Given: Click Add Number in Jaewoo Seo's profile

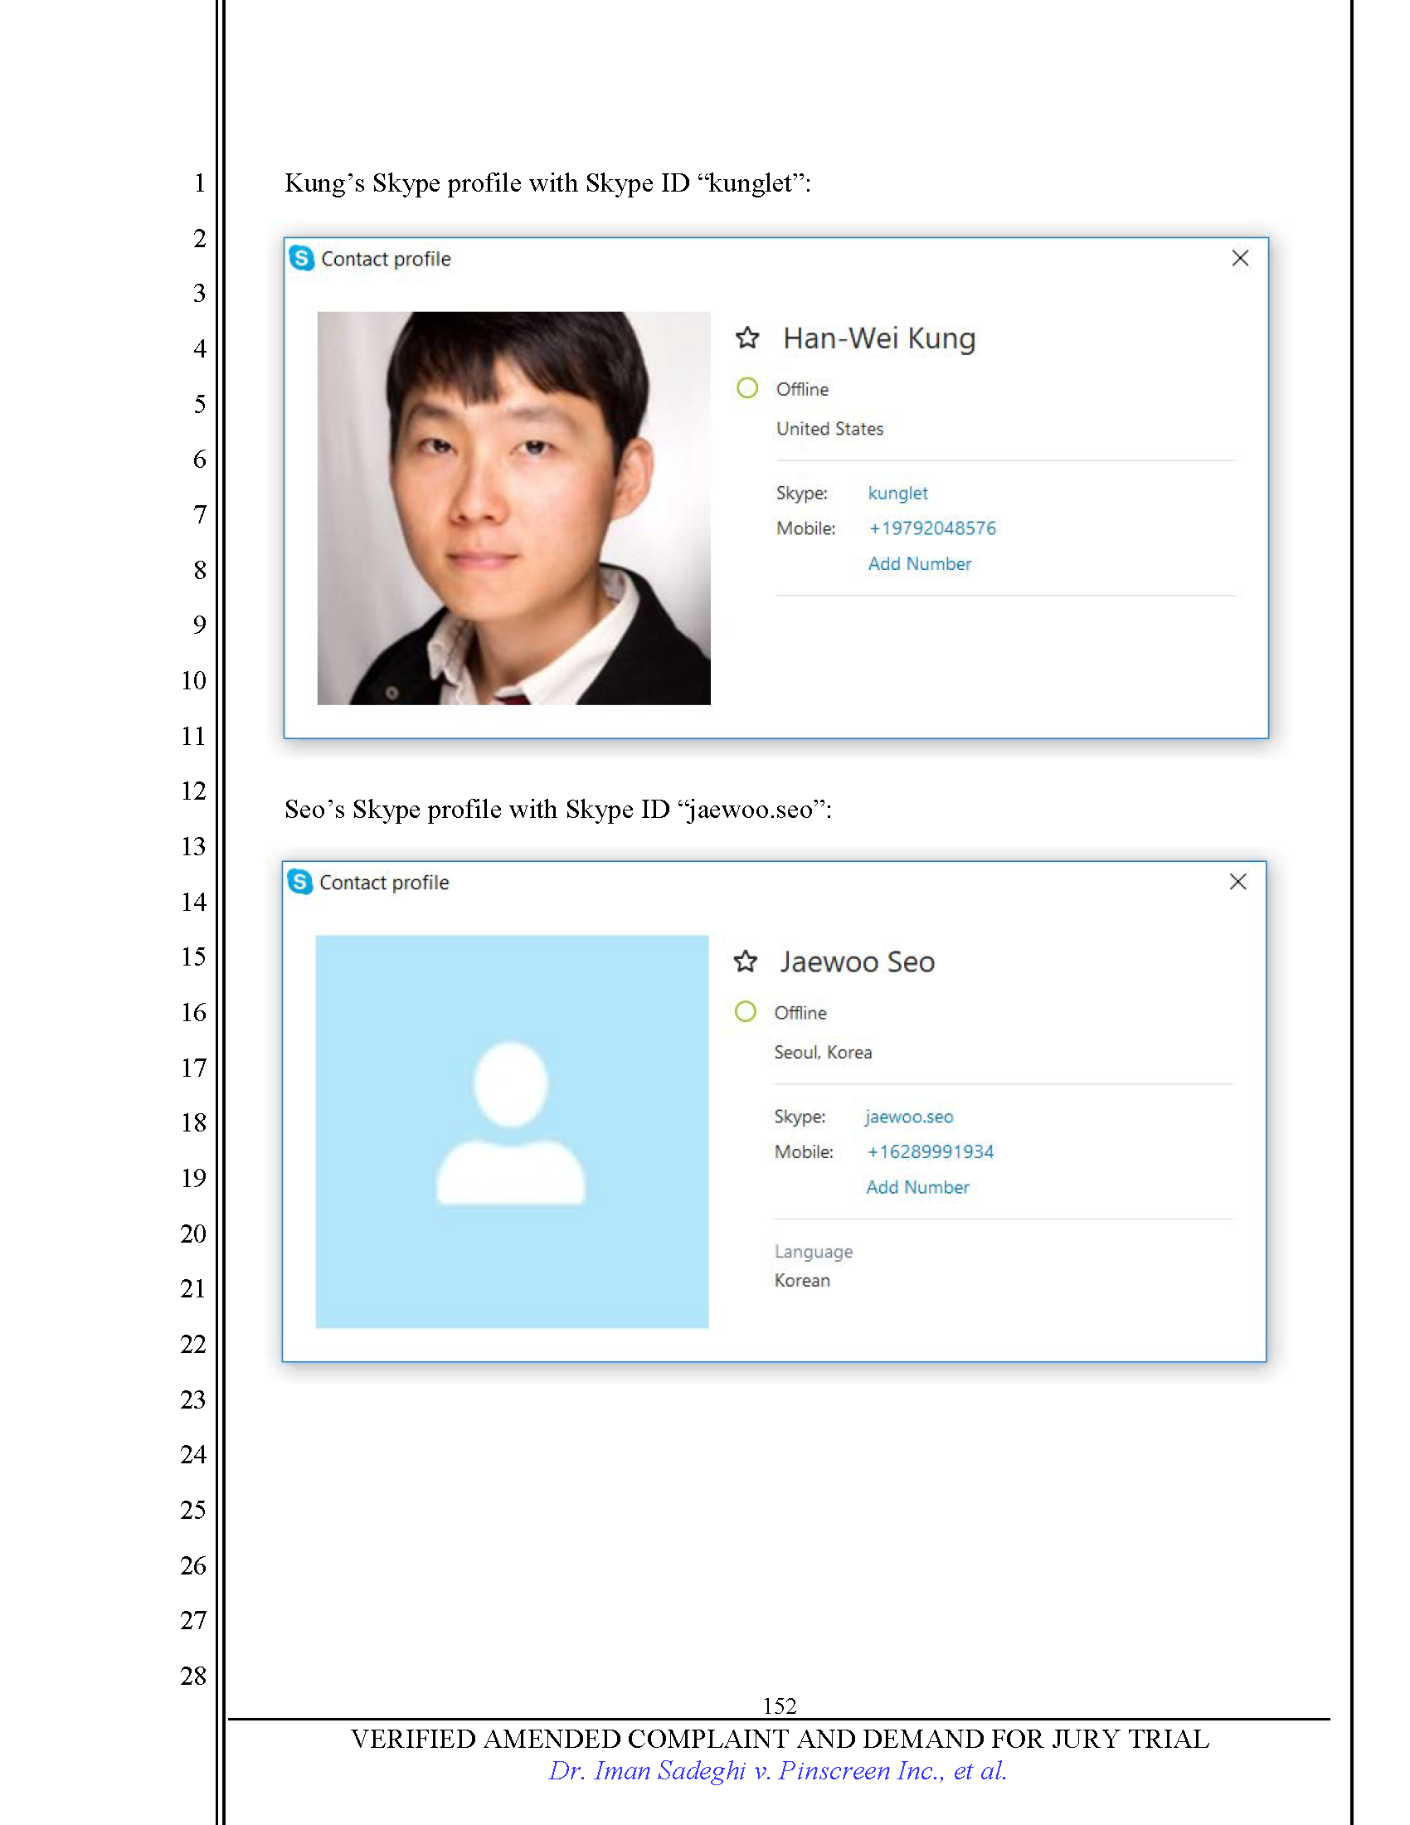Looking at the screenshot, I should coord(917,1187).
